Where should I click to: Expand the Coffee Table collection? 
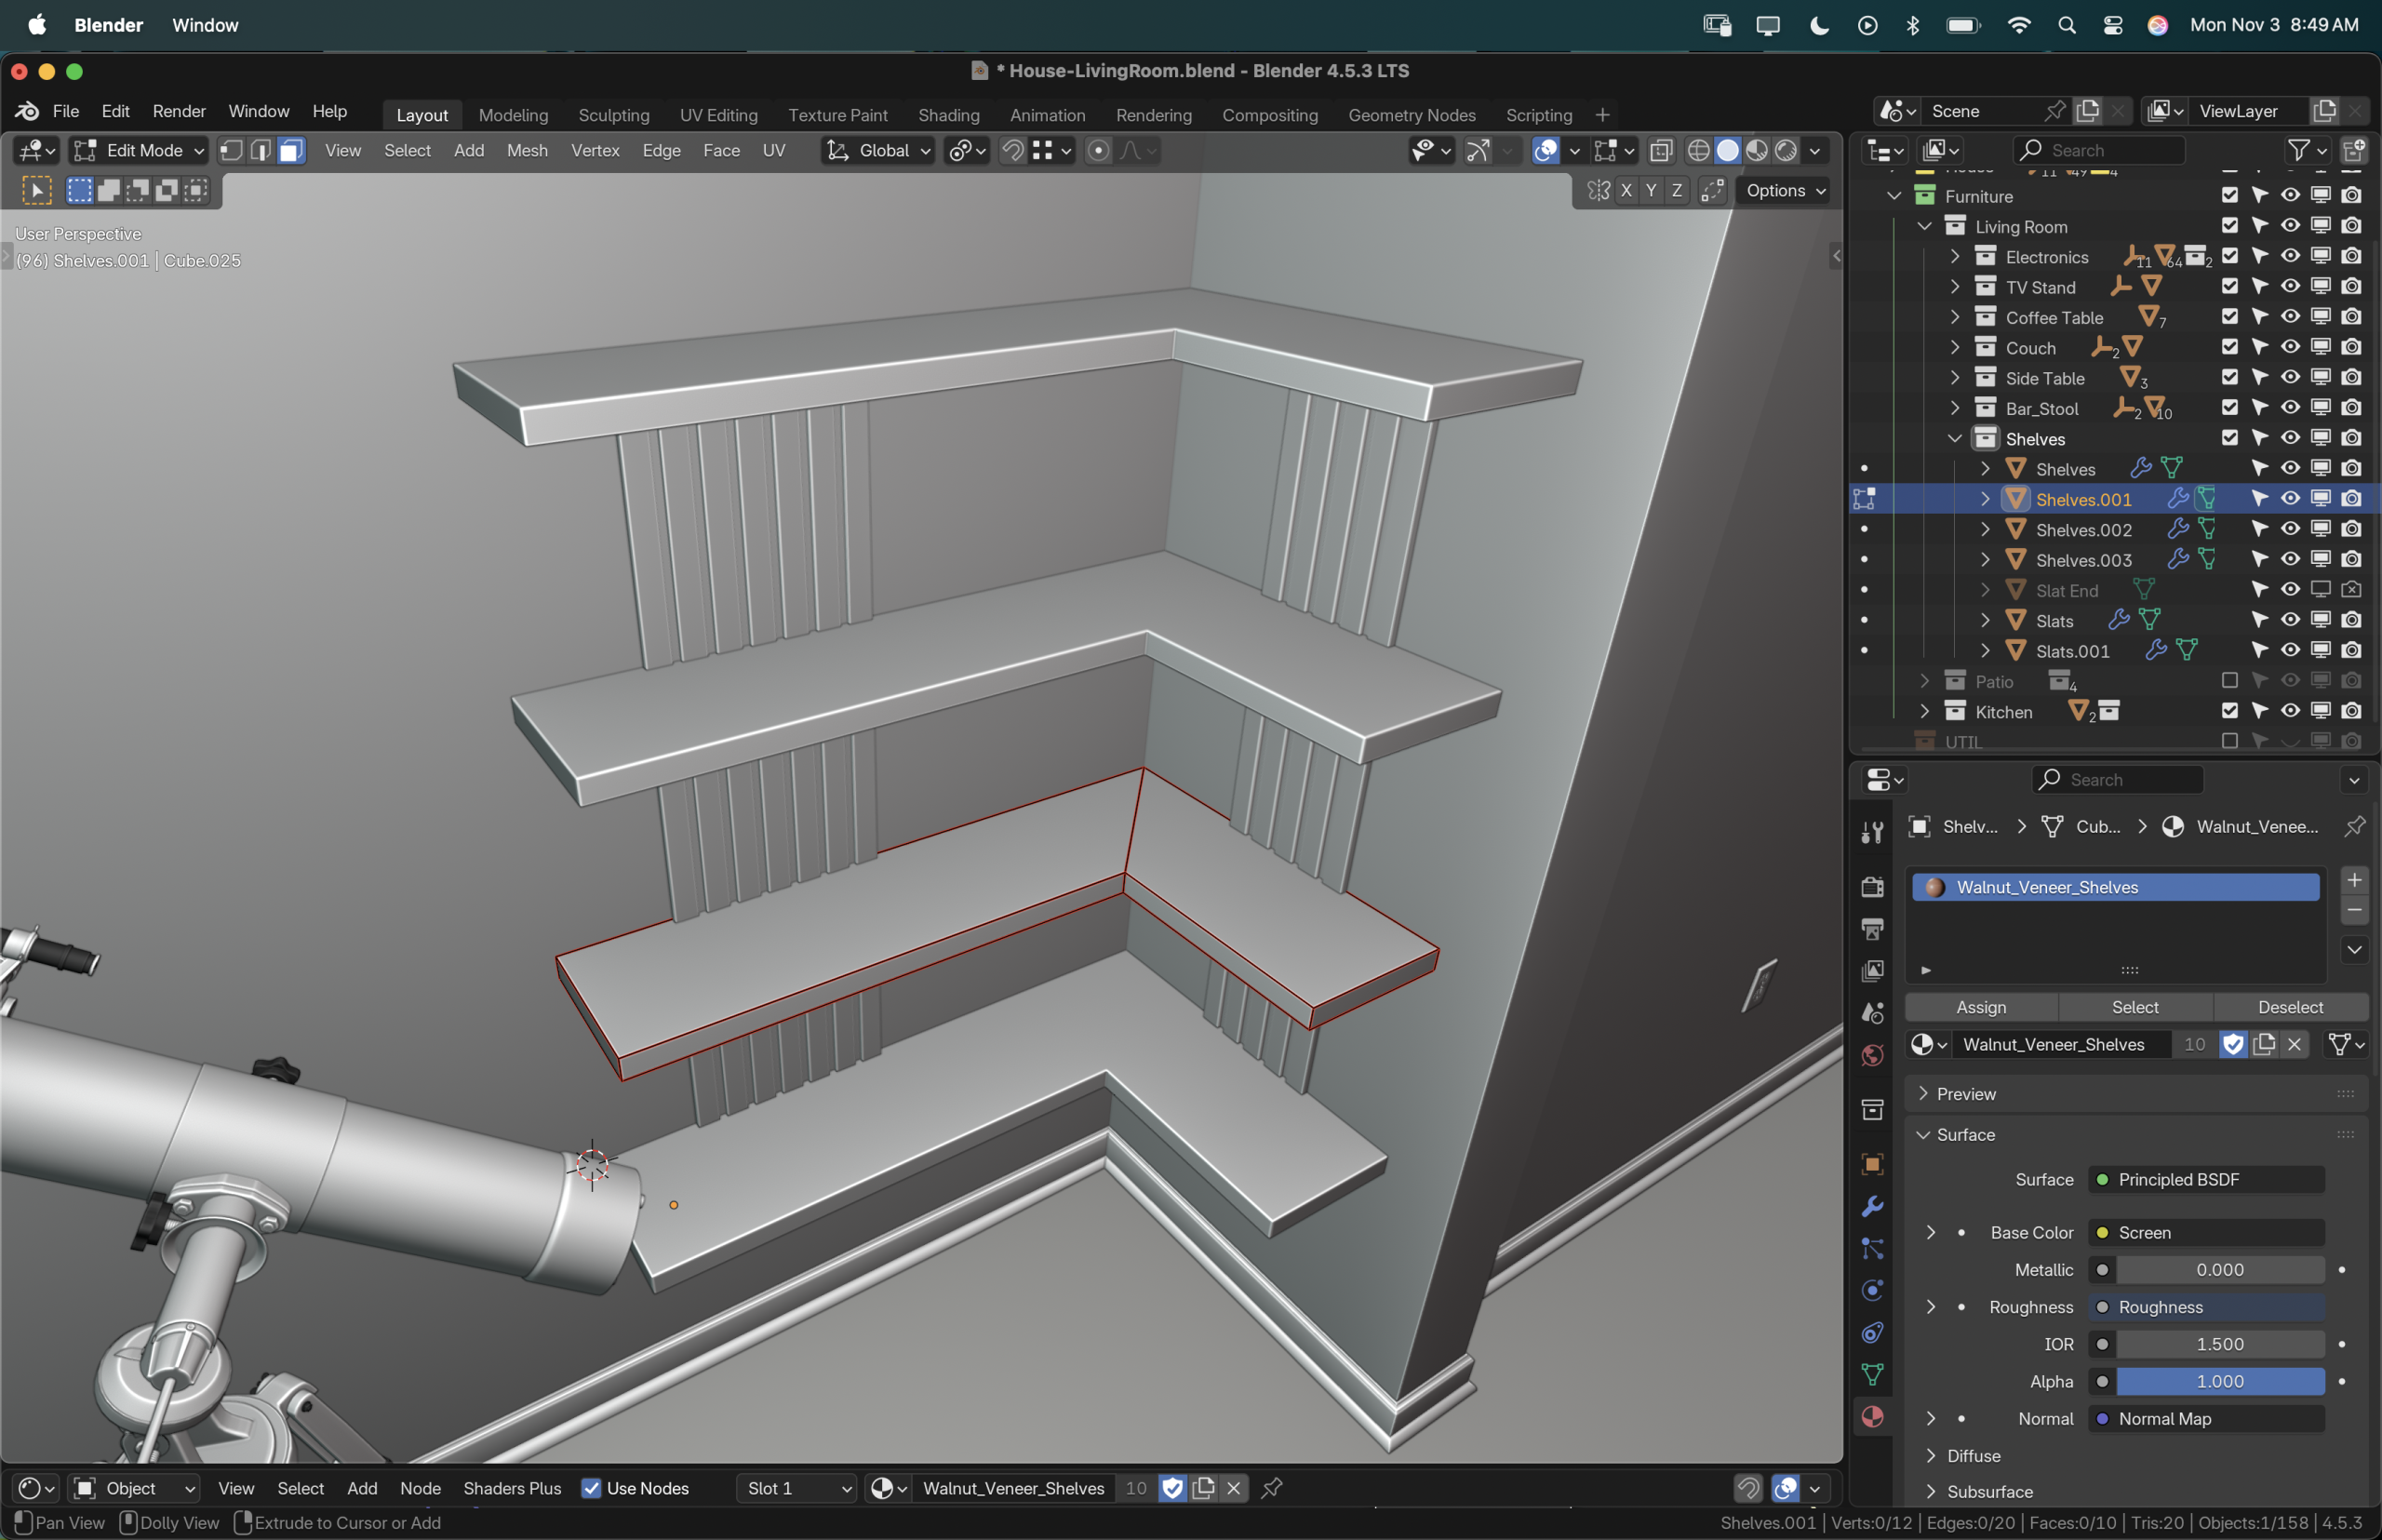[1955, 317]
